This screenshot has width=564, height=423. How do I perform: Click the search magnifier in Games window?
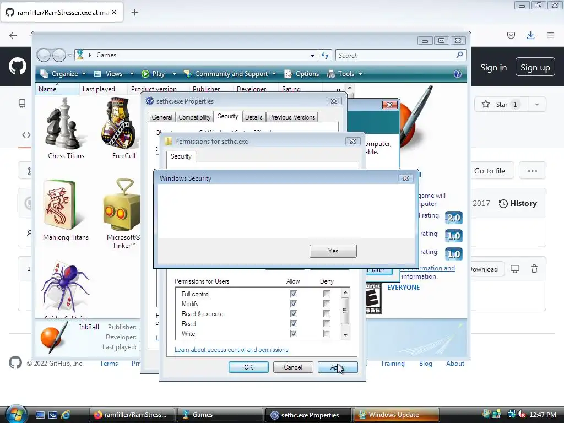(459, 55)
